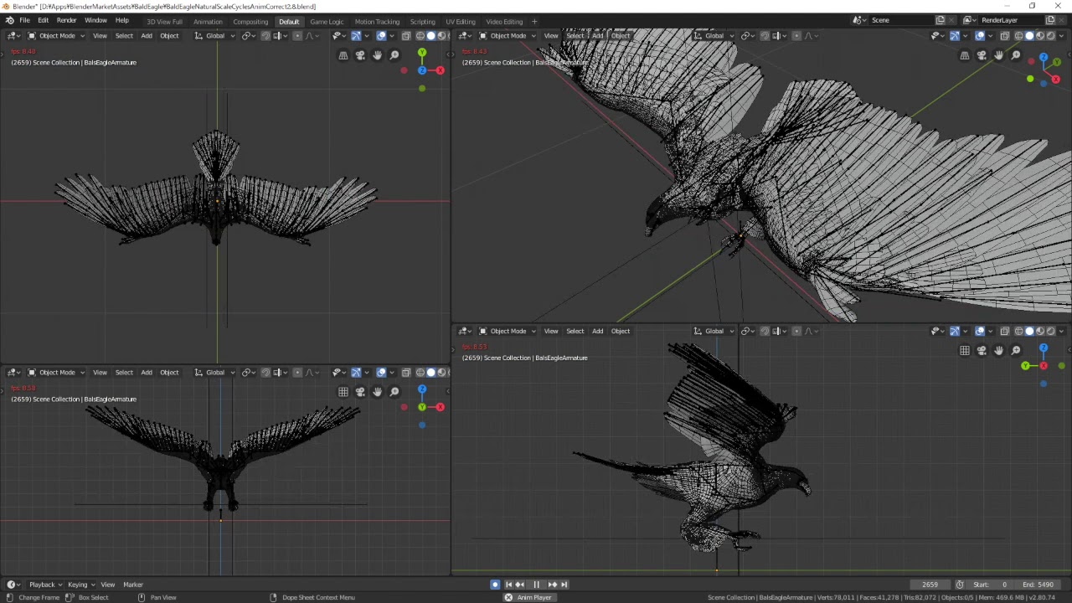
Task: Toggle X-ray view in top-right viewport header
Action: (x=1005, y=36)
